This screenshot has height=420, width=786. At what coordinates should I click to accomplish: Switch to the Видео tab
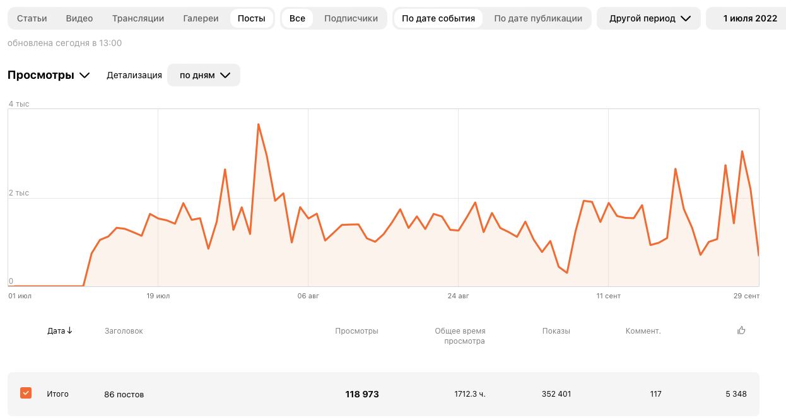pos(79,18)
